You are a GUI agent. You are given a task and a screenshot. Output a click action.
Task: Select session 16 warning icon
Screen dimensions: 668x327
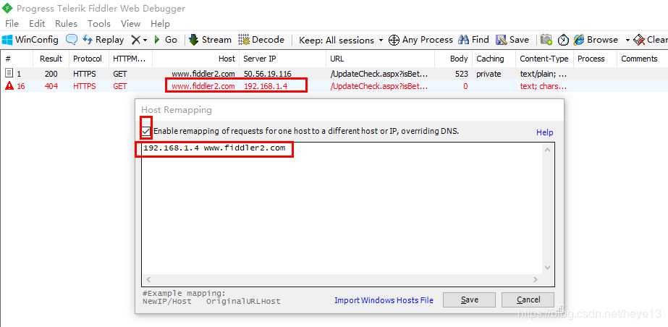coord(9,86)
